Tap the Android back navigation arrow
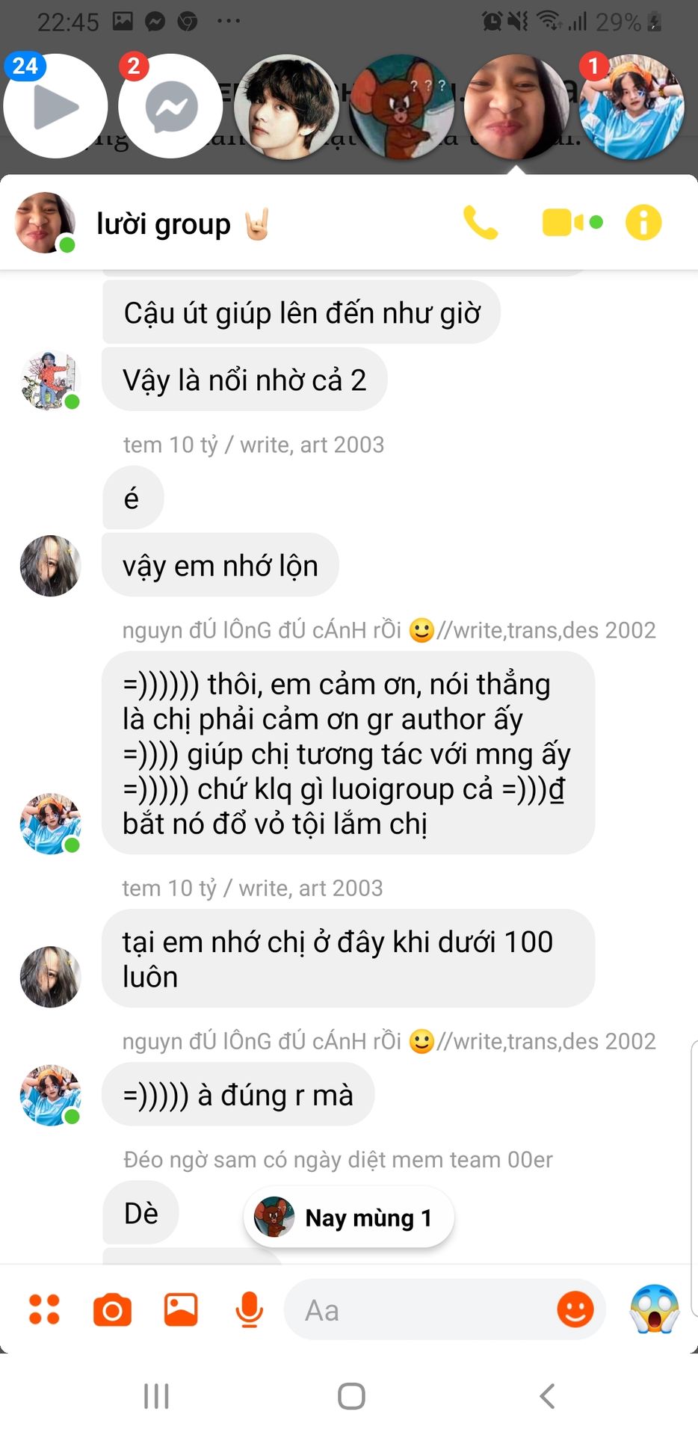This screenshot has width=698, height=1435. coord(548,1396)
